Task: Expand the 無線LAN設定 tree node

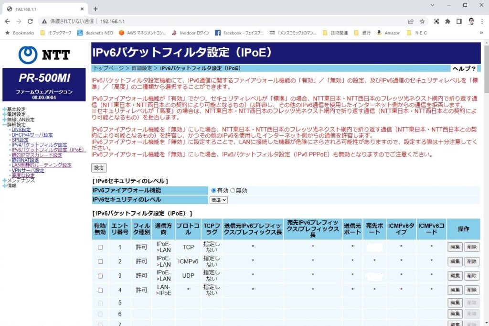Action: click(x=5, y=120)
